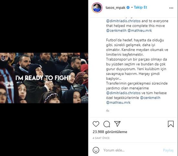Open the emoji picker smiley icon
The width and height of the screenshot is (178, 156).
coord(96,150)
